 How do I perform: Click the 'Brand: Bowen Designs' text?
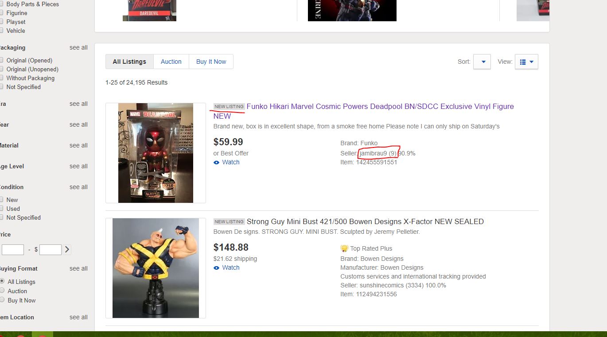click(x=372, y=259)
